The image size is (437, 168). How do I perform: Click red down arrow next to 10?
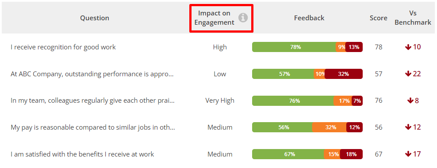click(x=408, y=47)
